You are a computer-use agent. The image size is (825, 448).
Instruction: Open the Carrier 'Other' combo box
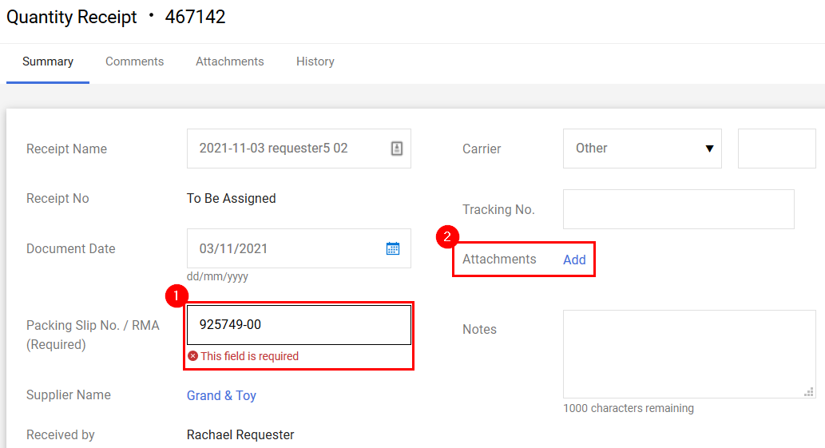642,149
